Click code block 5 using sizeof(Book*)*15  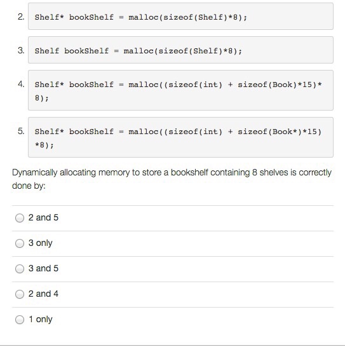click(x=180, y=137)
